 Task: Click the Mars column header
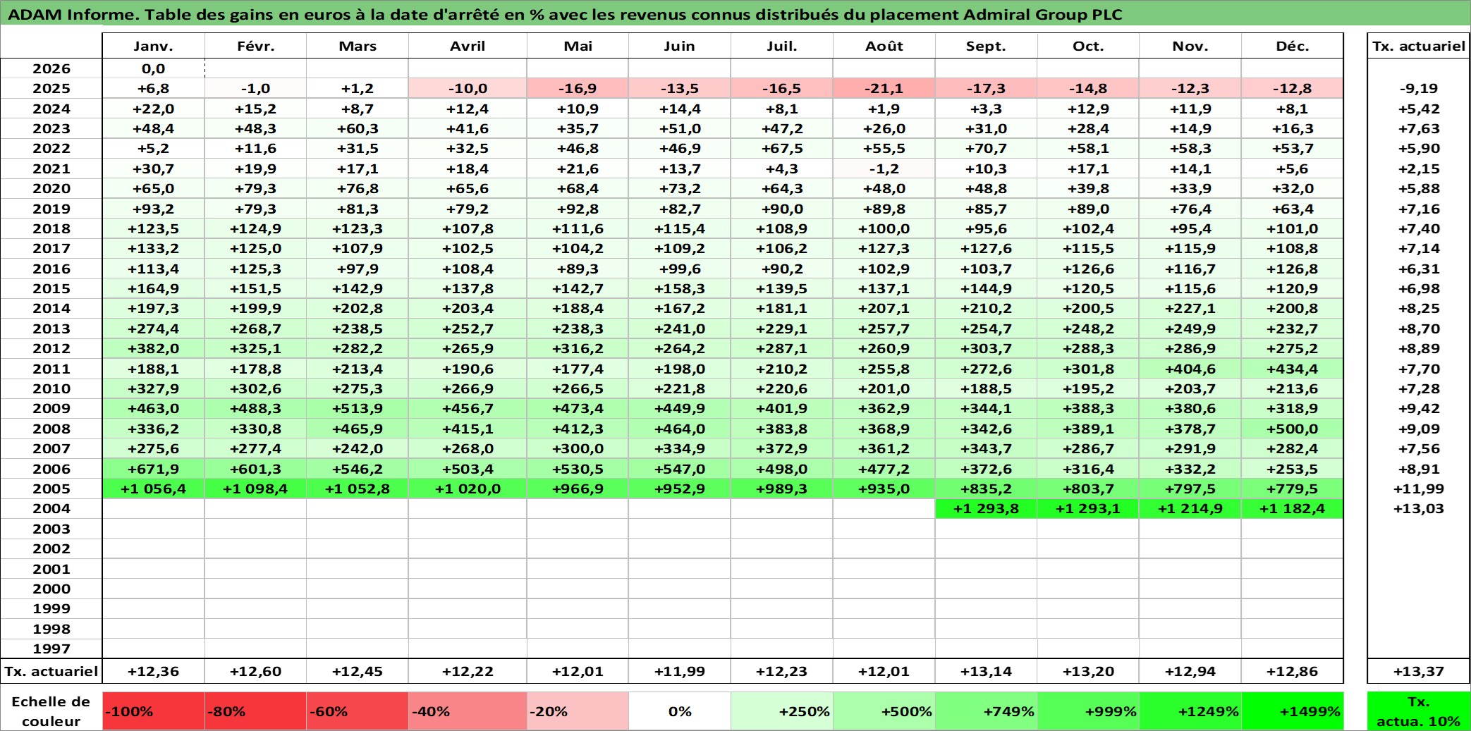click(x=358, y=46)
